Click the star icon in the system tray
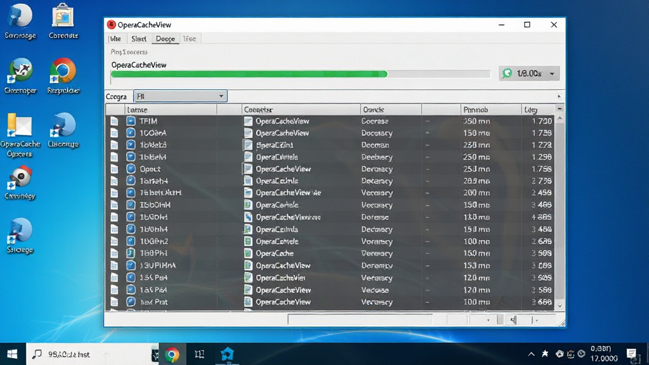This screenshot has width=649, height=365. click(x=545, y=354)
